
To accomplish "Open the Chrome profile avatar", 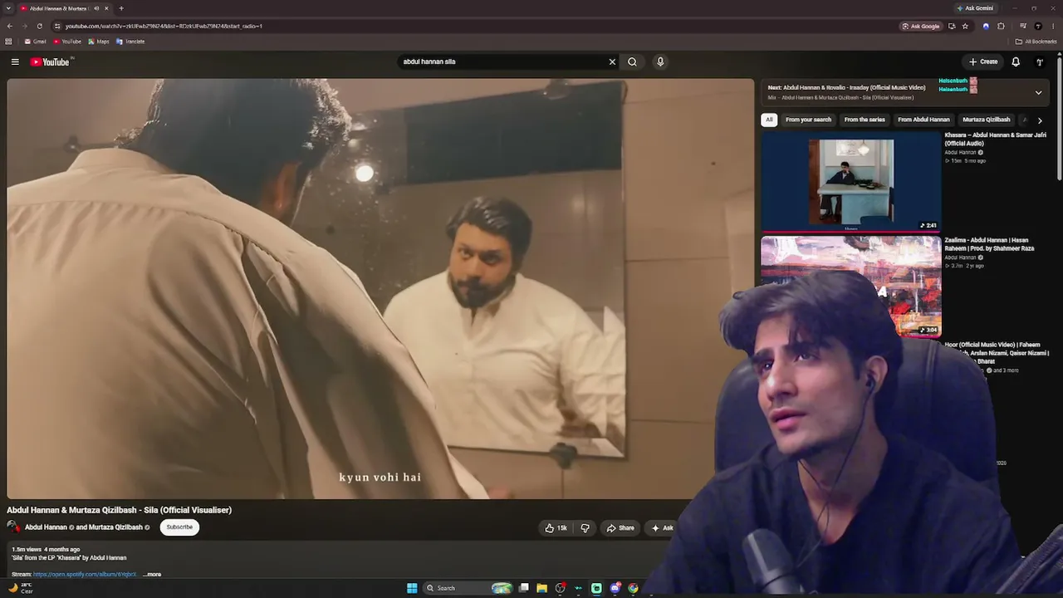I will tap(1038, 26).
